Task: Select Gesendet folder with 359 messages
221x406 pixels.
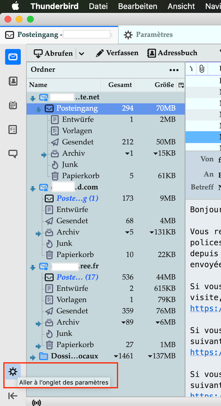Action: point(106,311)
